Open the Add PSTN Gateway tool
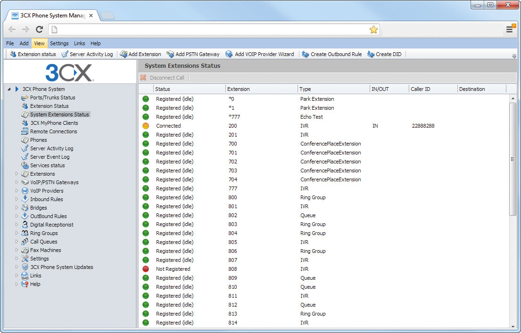The height and width of the screenshot is (333, 521). [193, 54]
